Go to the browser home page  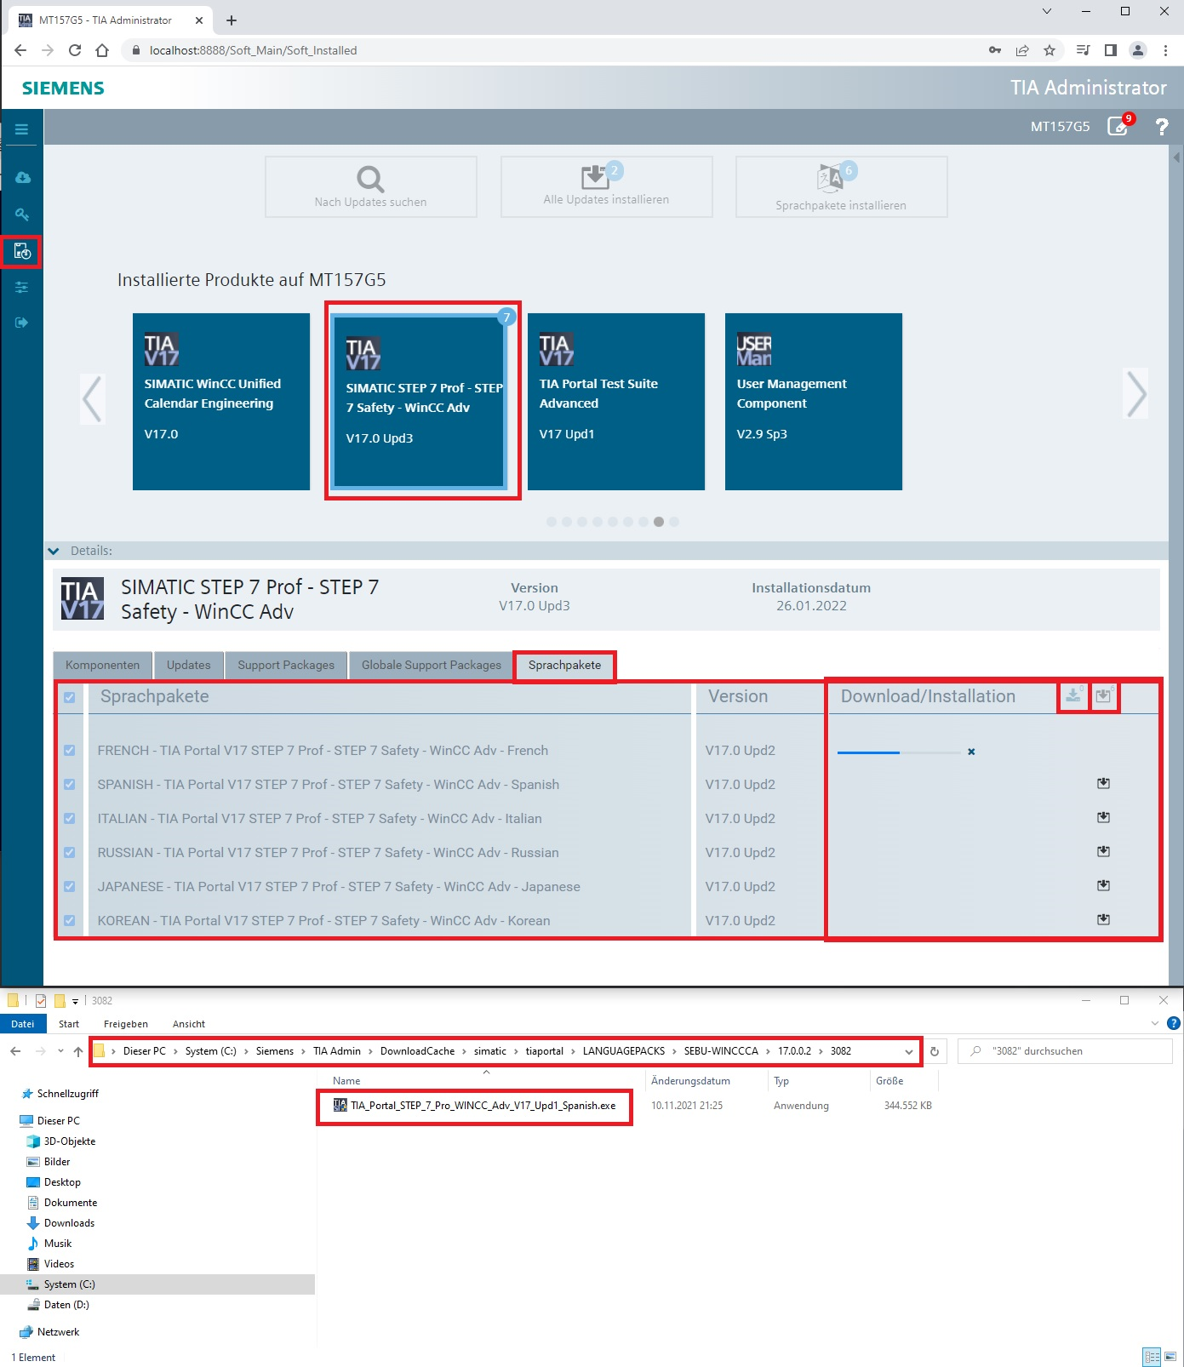tap(102, 50)
